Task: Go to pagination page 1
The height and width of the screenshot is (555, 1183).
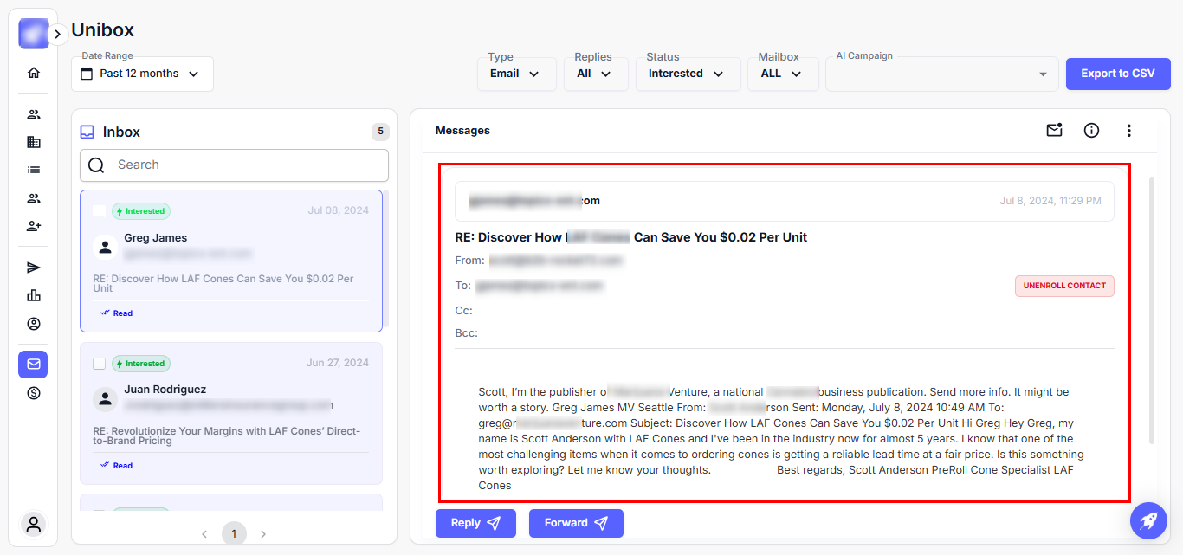Action: 234,534
